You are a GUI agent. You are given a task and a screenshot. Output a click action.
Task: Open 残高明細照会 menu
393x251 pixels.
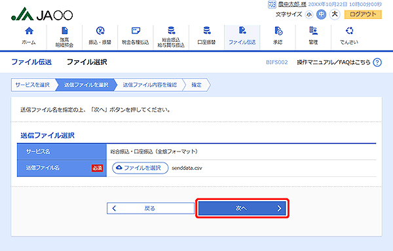click(64, 37)
